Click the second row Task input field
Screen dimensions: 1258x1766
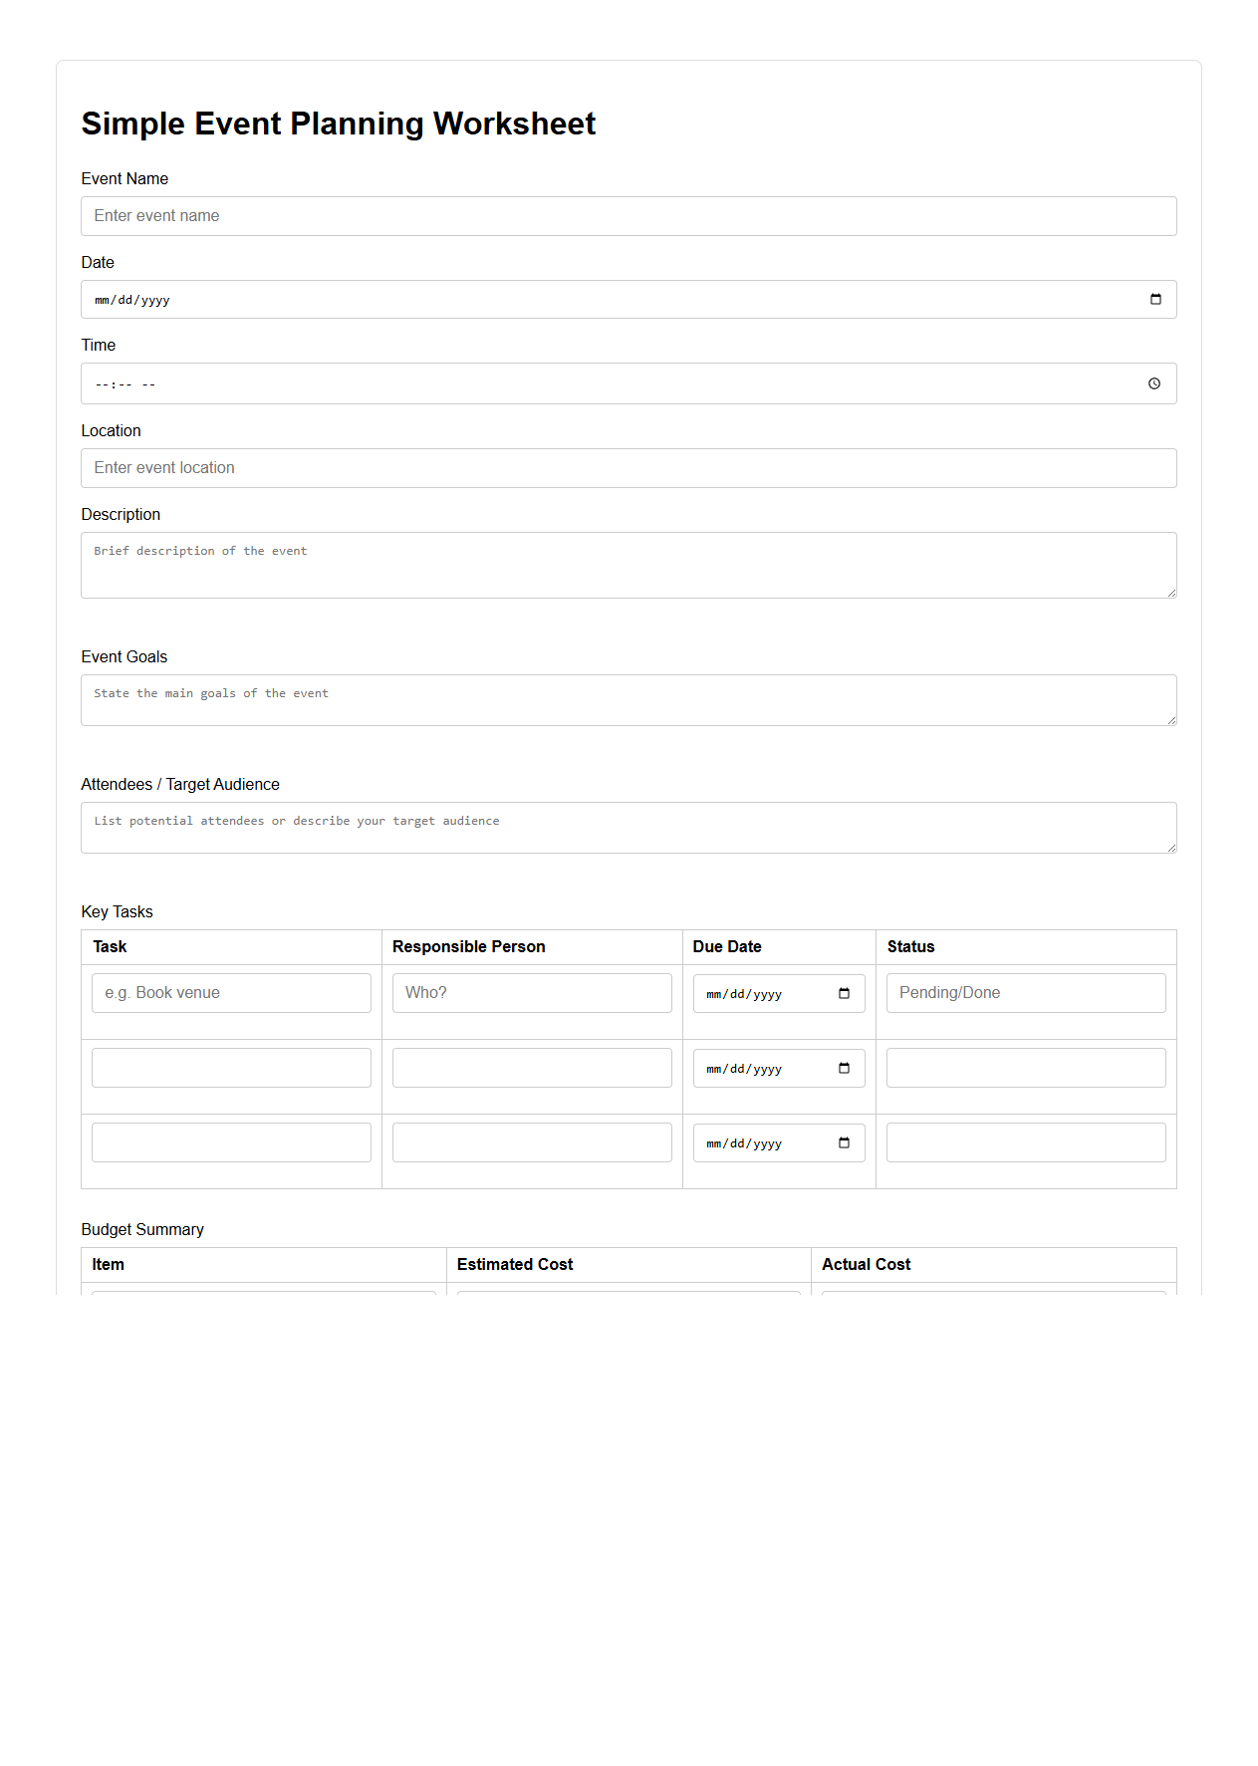(231, 1067)
